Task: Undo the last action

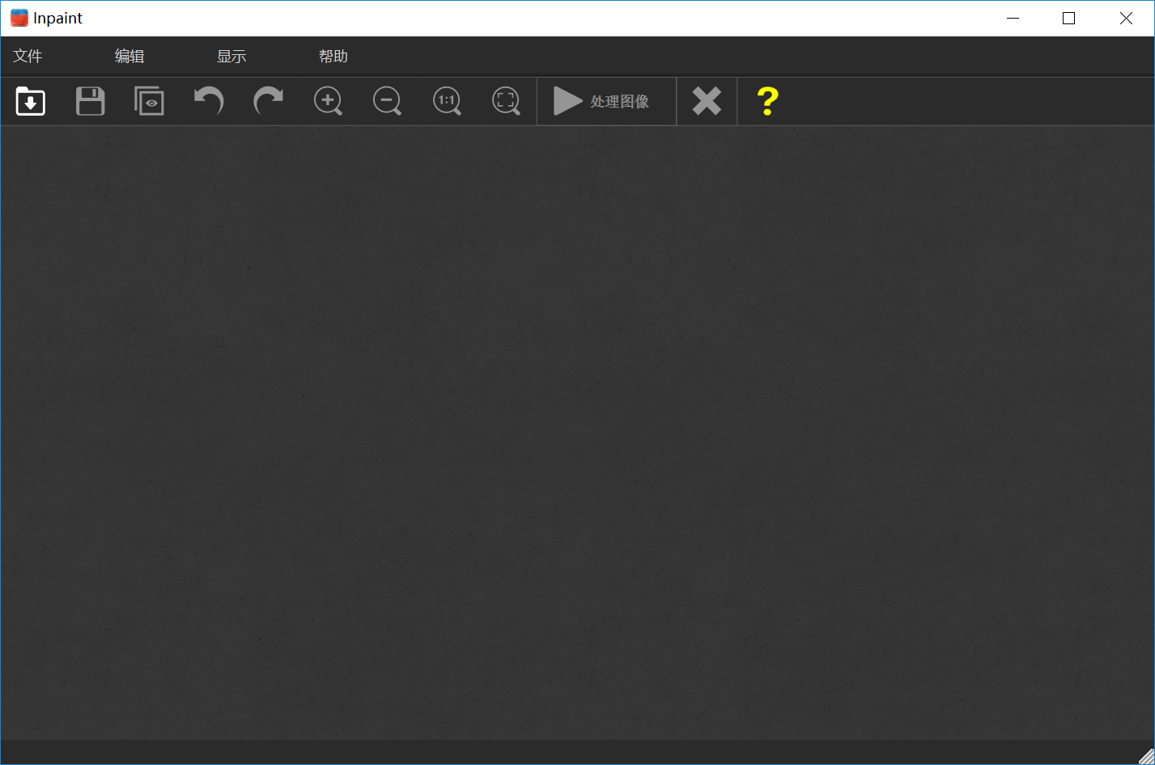Action: (x=209, y=101)
